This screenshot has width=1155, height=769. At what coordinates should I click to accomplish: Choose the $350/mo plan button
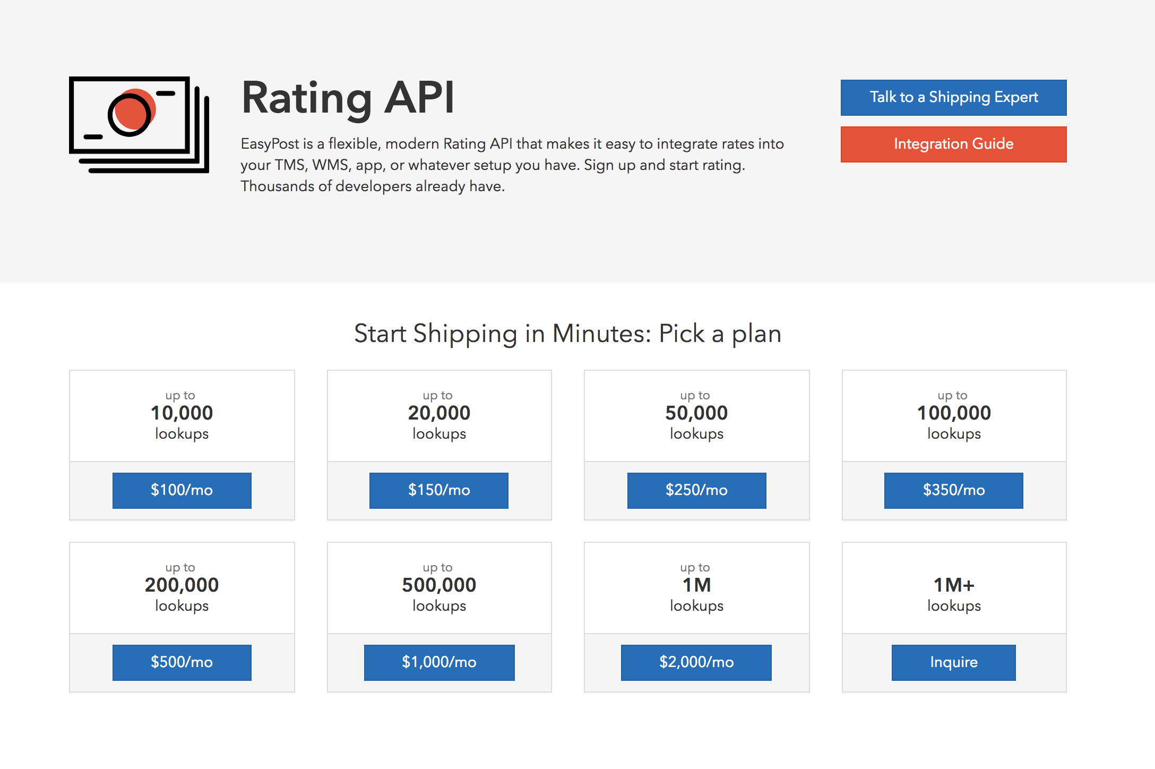click(953, 490)
